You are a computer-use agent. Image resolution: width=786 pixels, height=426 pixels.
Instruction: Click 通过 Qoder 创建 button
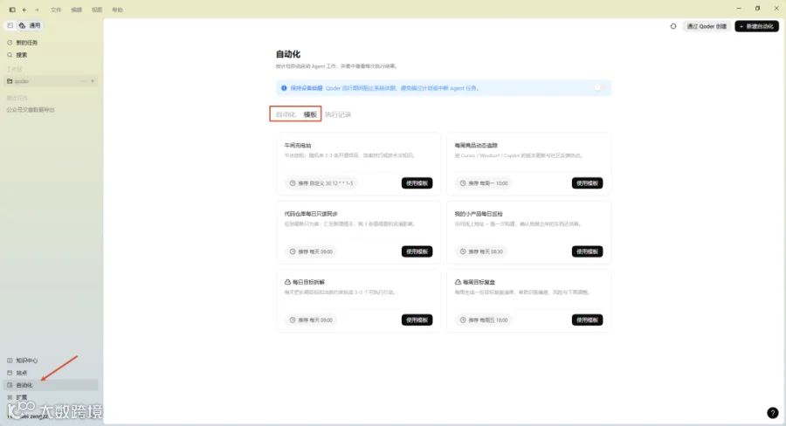[707, 26]
